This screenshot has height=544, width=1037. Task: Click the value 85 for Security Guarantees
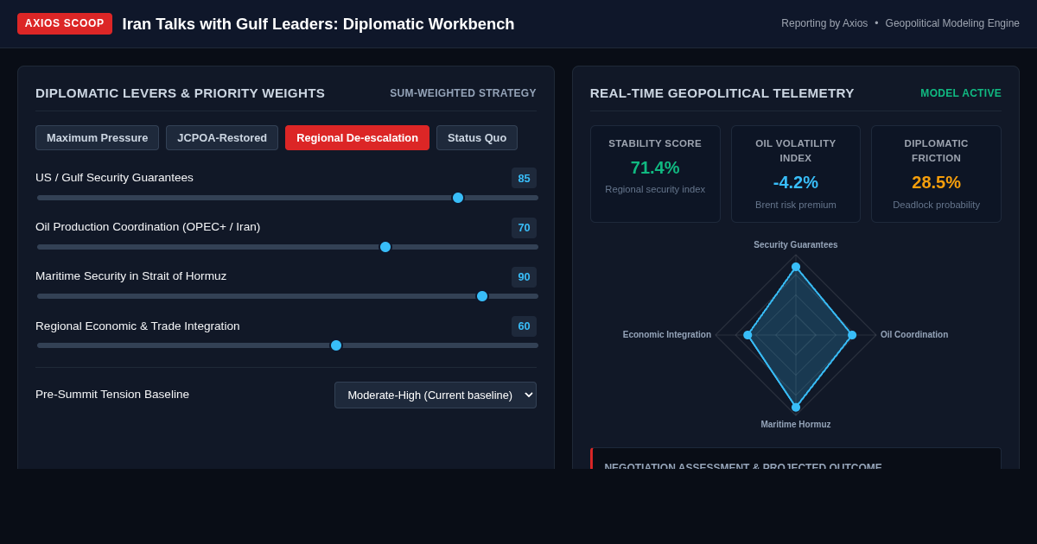pos(524,178)
